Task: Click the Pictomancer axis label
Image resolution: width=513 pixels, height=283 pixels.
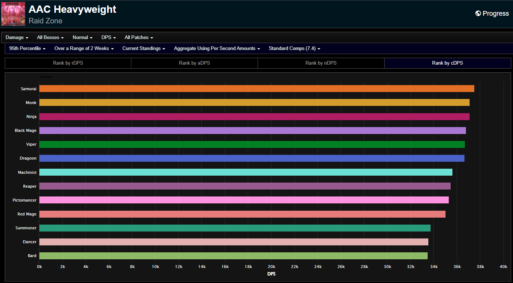Action: click(25, 200)
